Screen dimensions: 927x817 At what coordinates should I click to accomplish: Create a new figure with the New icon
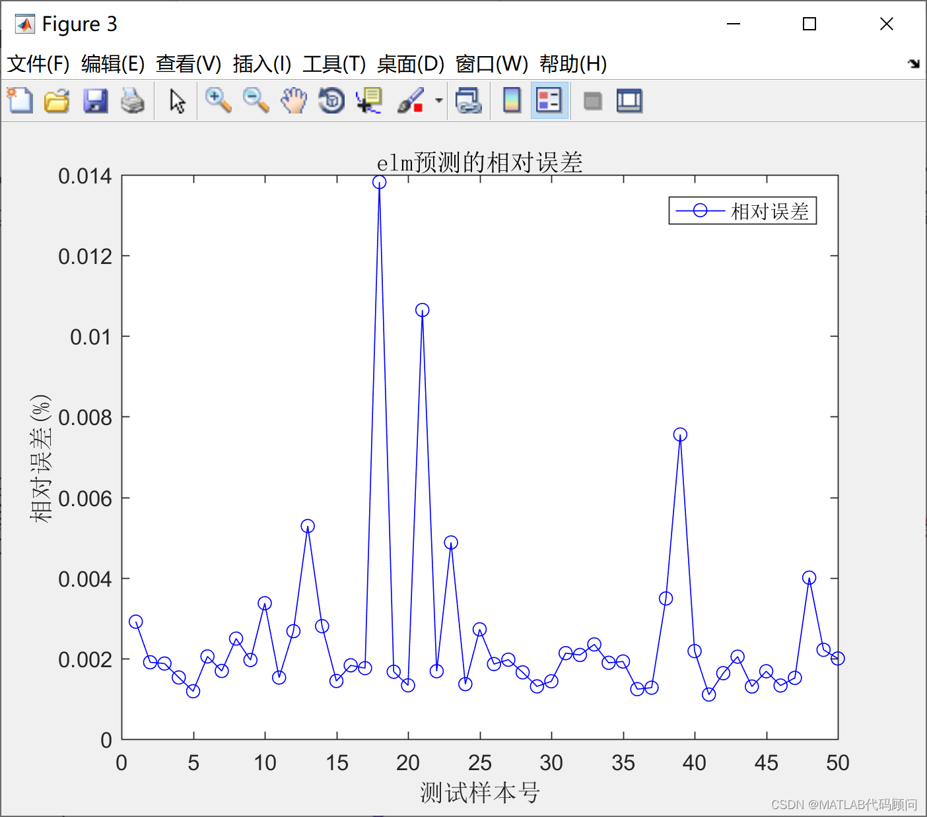[x=19, y=100]
